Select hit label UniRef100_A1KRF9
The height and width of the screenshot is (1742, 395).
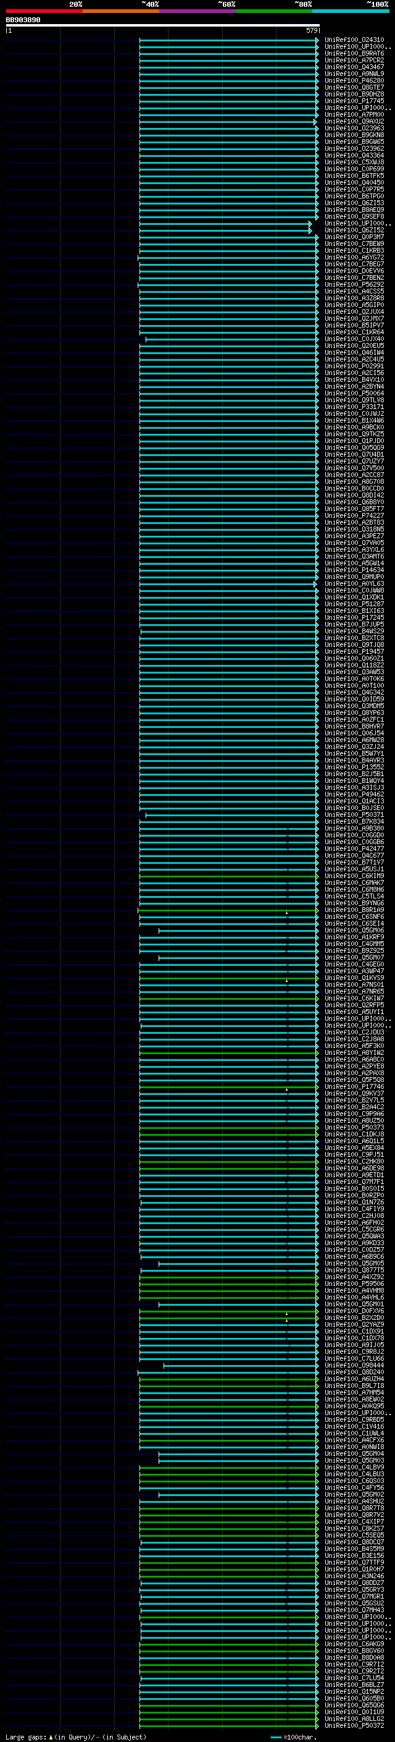[x=354, y=937]
